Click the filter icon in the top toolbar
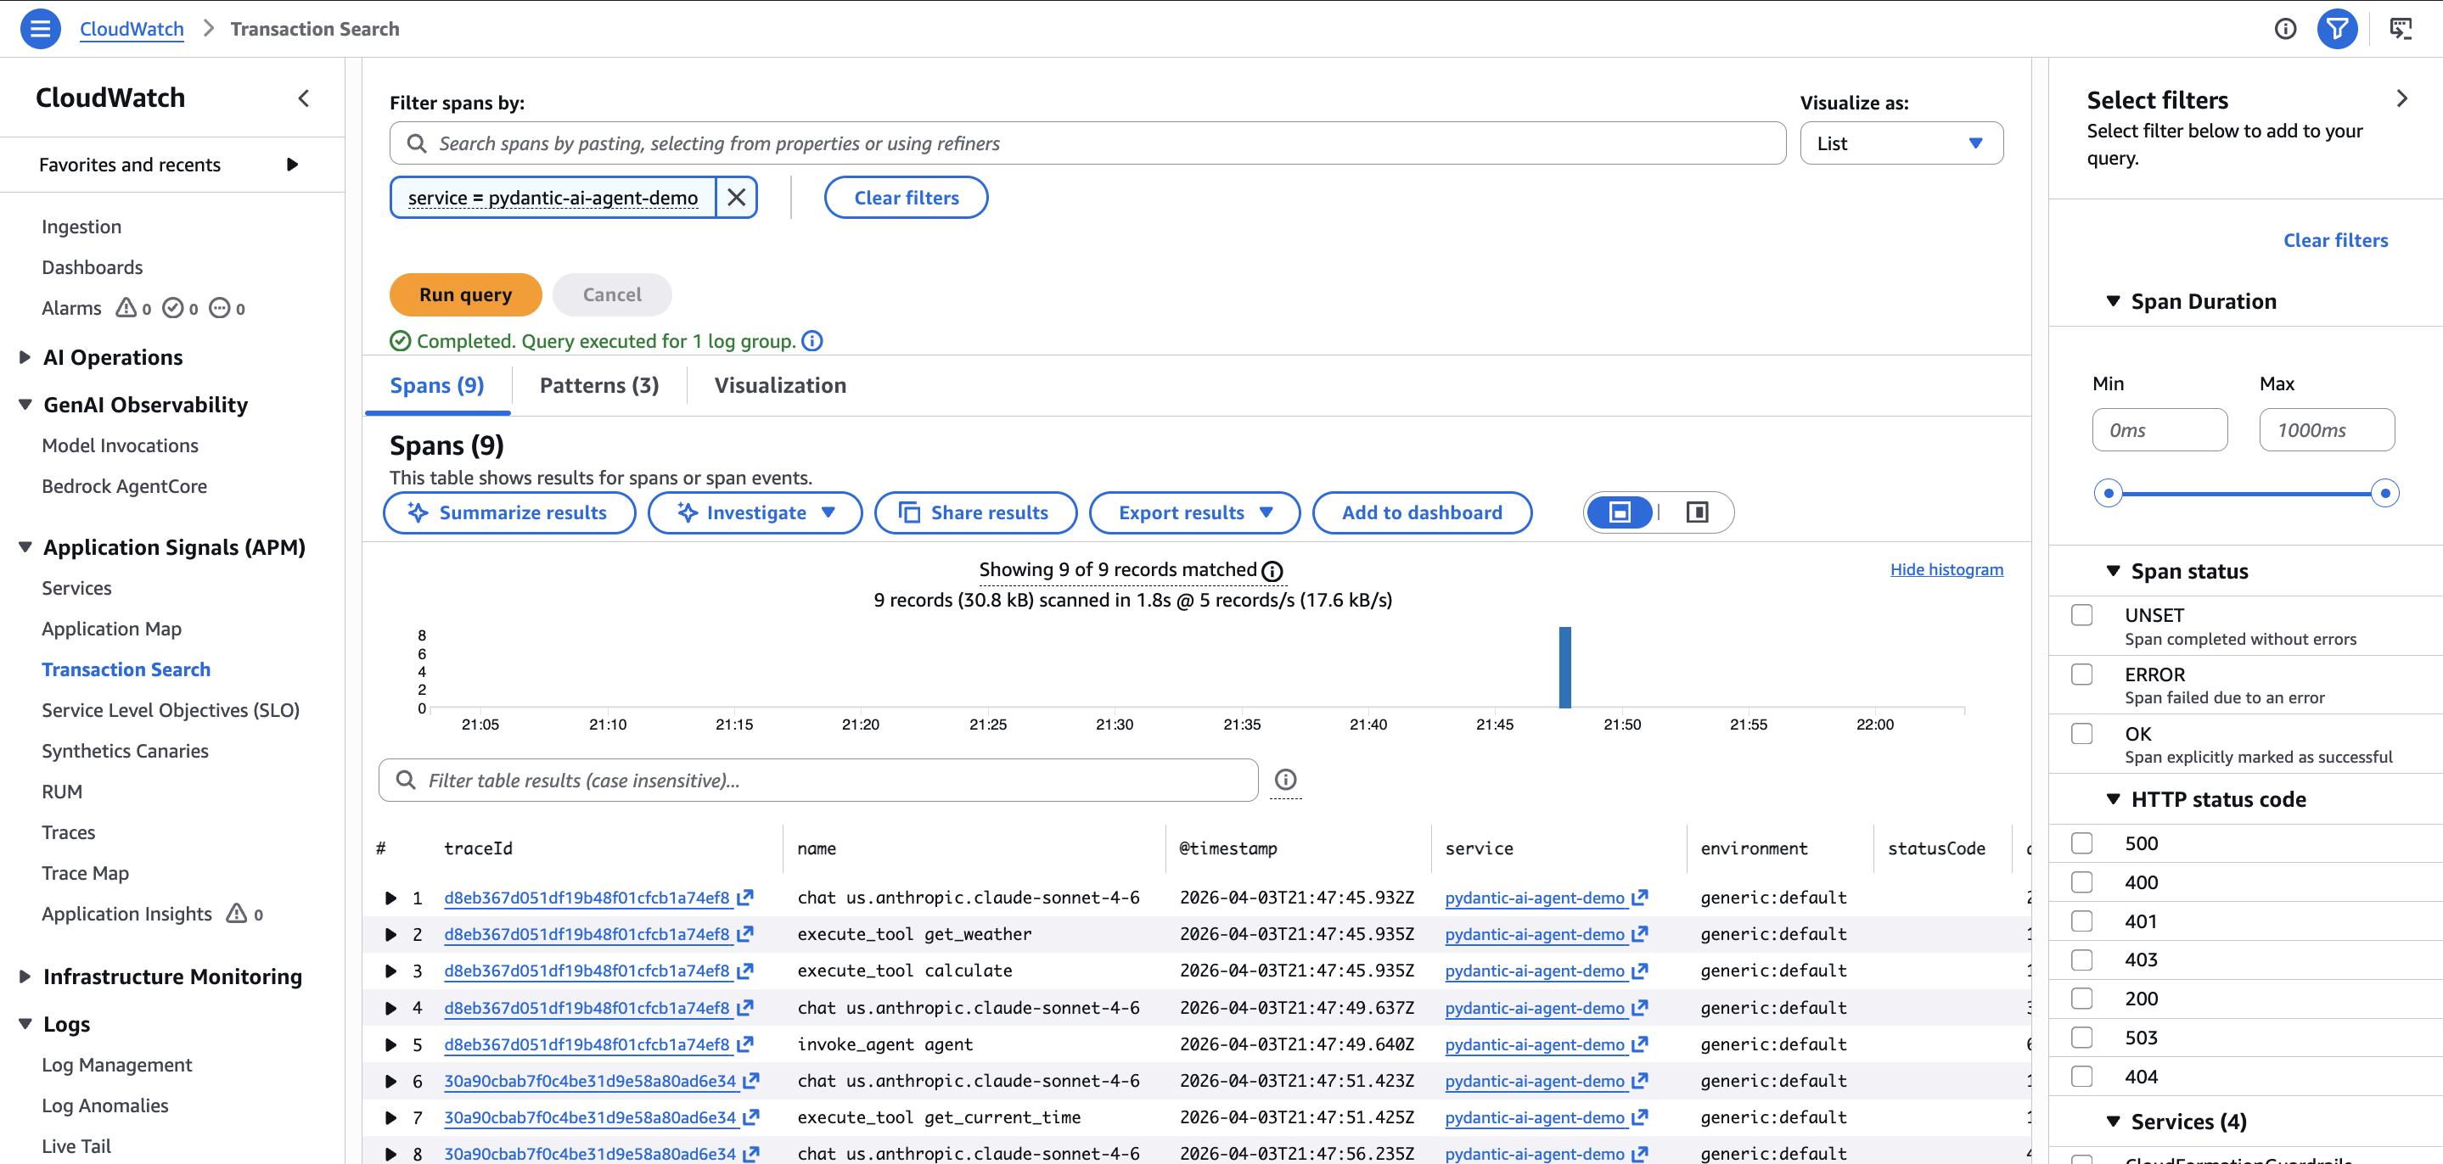 (2338, 29)
